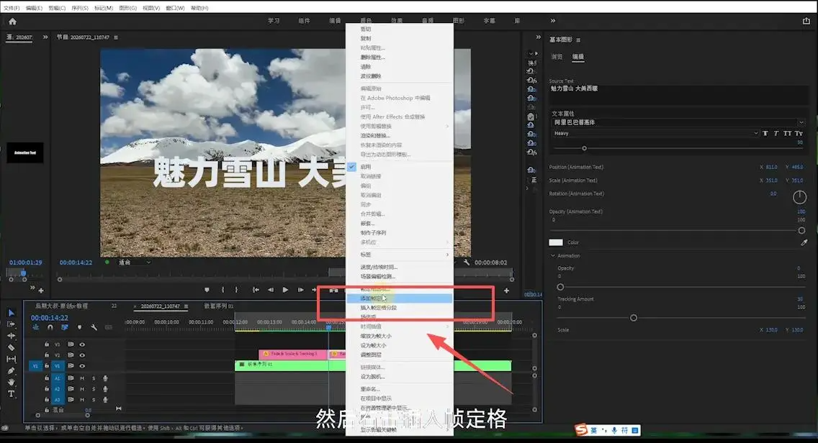This screenshot has height=443, width=818.
Task: Expand the workspace overflow chevrons
Action: click(x=553, y=21)
